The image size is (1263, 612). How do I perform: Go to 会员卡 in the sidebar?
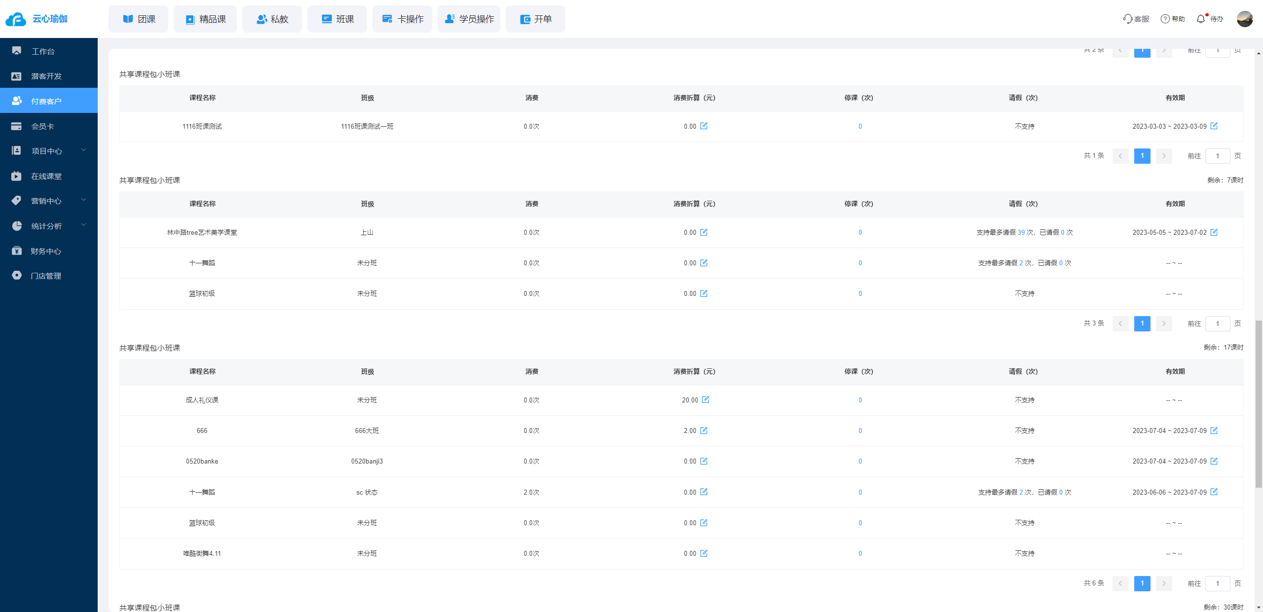49,126
